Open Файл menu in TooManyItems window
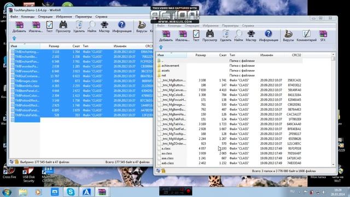The height and width of the screenshot is (197, 350). click(14, 16)
